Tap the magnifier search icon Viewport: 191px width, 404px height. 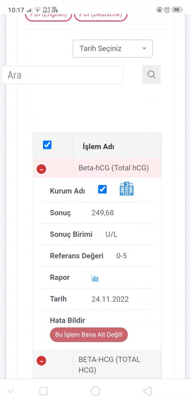pyautogui.click(x=151, y=75)
